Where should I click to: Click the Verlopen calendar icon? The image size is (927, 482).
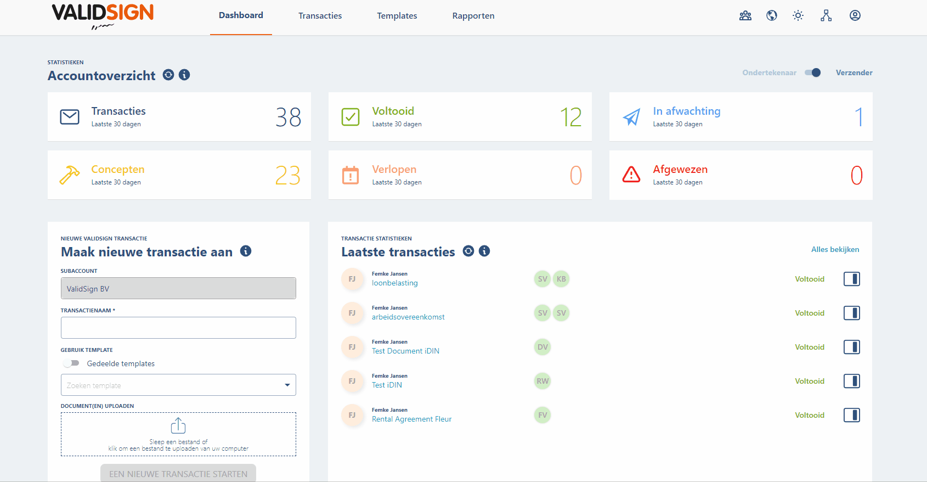351,175
